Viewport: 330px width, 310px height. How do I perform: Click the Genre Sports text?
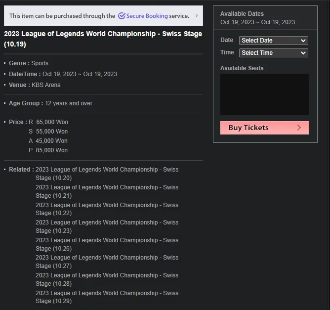click(x=29, y=63)
